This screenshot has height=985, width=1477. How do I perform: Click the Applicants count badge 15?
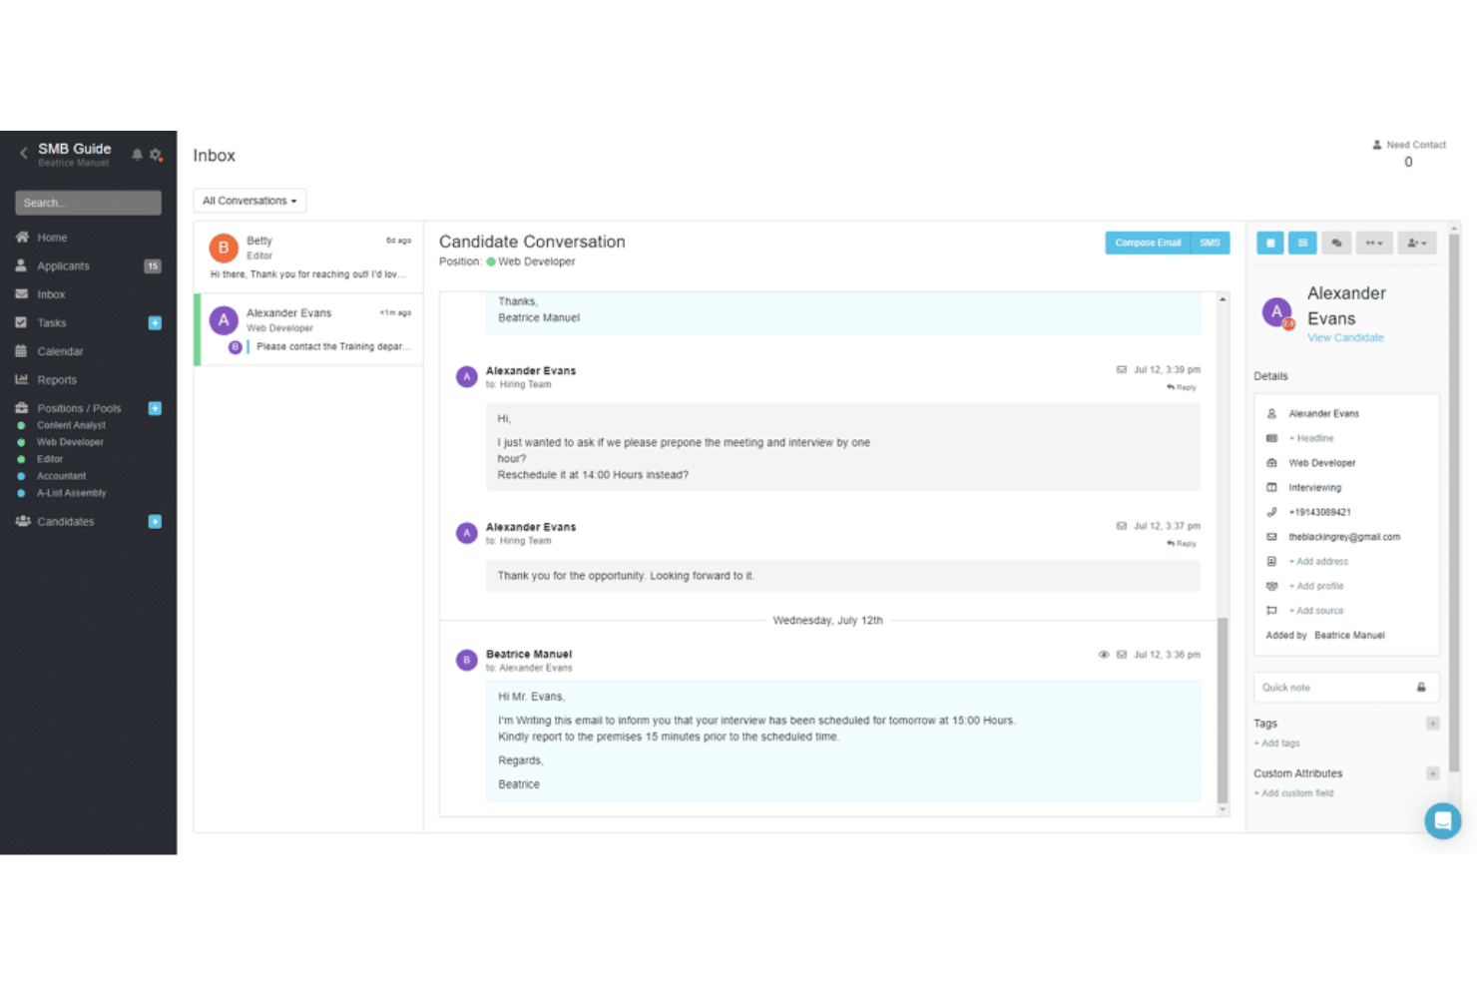click(x=153, y=266)
